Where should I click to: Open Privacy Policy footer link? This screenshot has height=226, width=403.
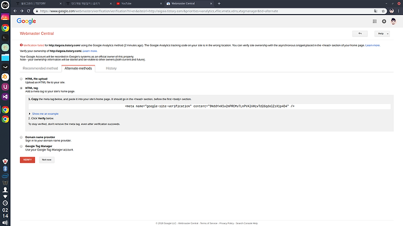pyautogui.click(x=227, y=223)
